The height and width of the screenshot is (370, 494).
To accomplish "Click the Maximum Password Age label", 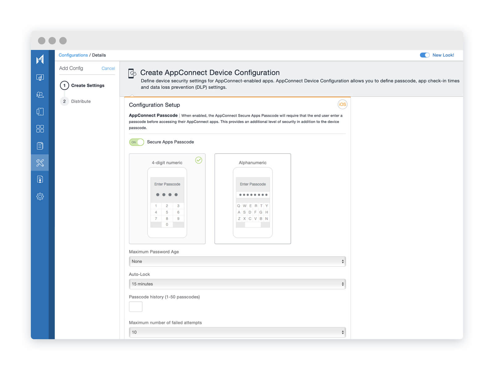I will coord(154,252).
